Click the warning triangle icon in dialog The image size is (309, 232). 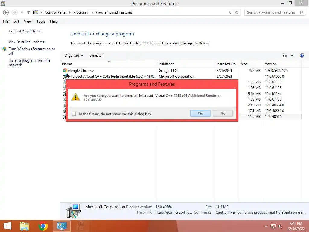click(75, 97)
